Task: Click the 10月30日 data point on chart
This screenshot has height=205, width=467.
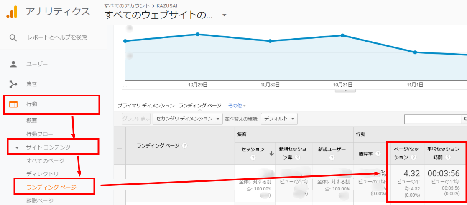Action: (270, 41)
